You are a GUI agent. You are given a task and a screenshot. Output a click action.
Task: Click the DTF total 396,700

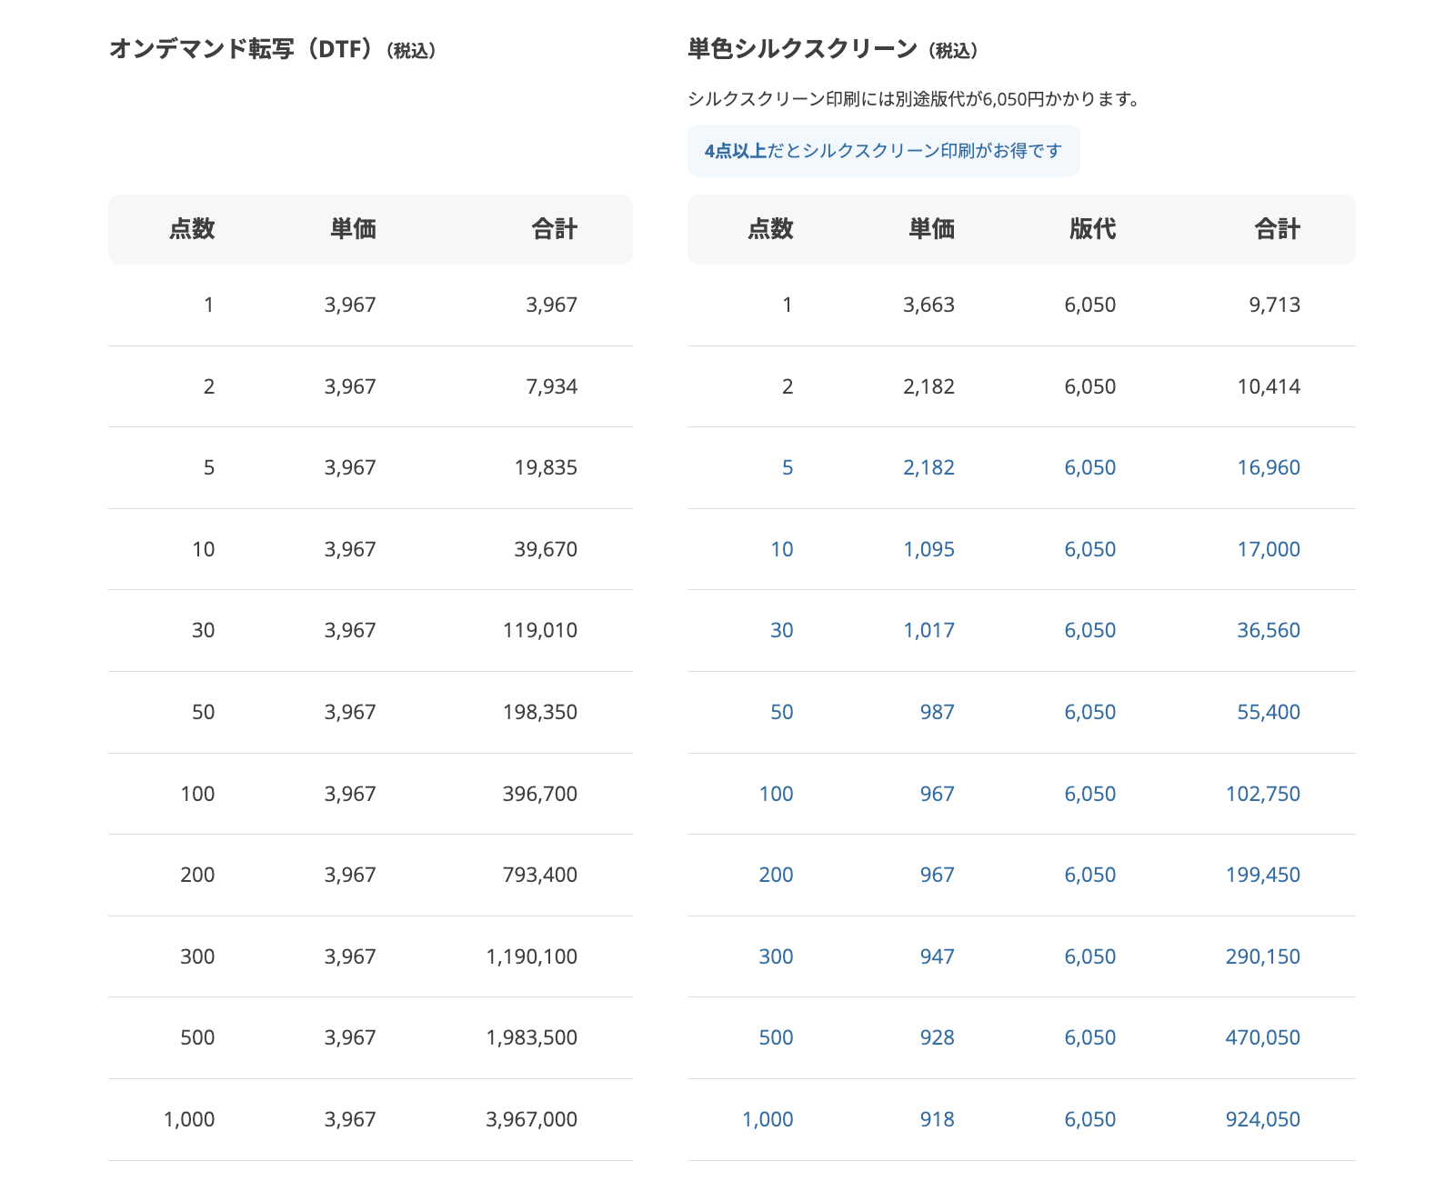[539, 795]
